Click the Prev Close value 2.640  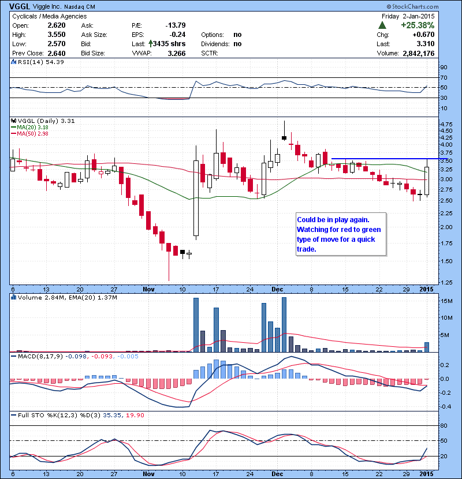(x=57, y=54)
